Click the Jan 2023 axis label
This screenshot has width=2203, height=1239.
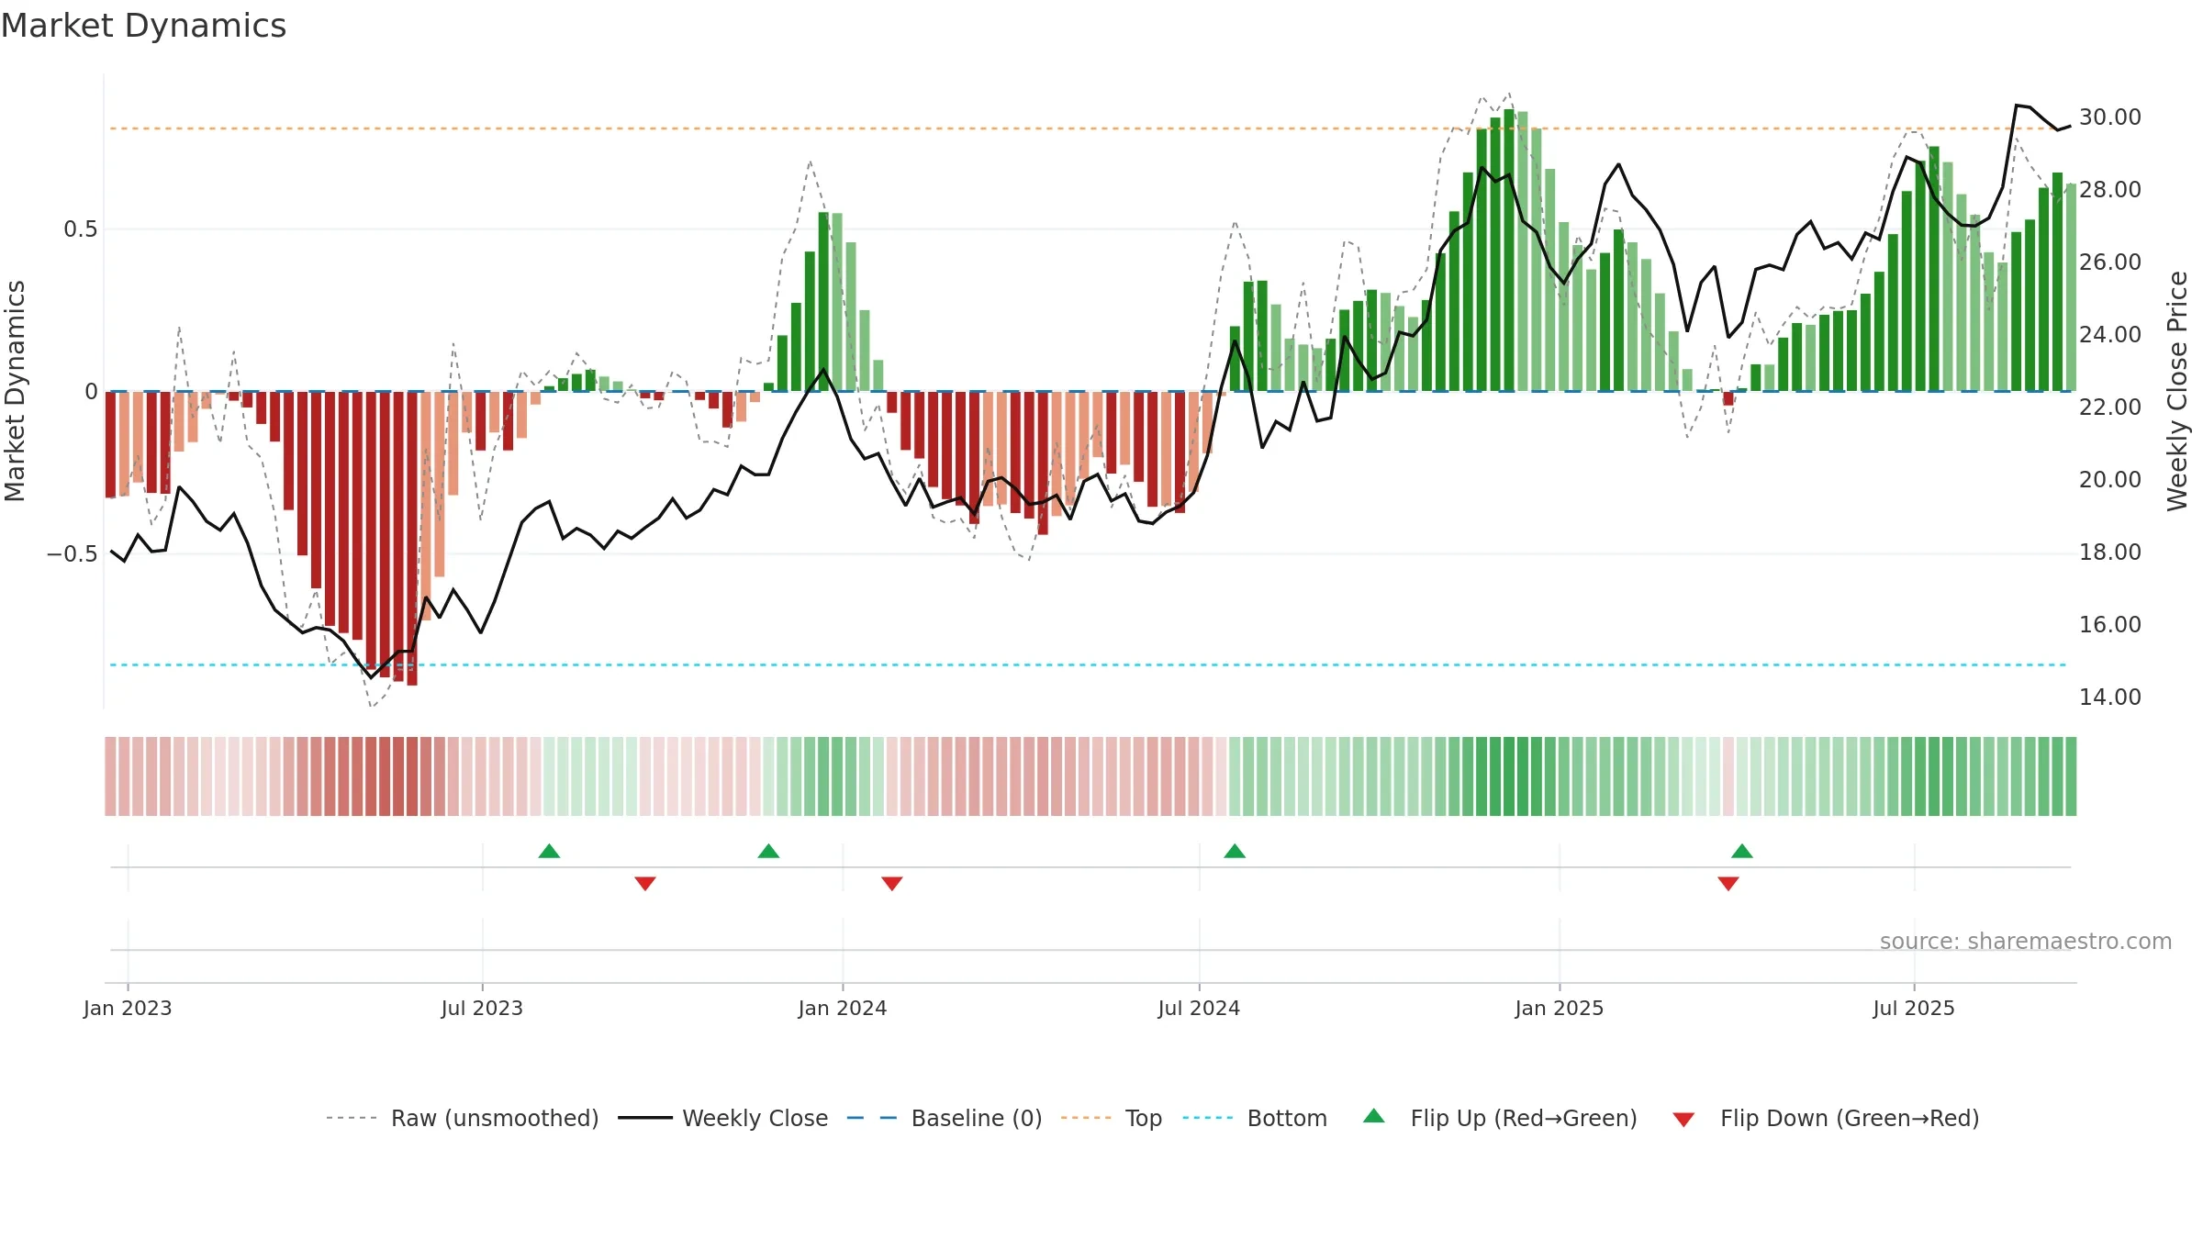click(128, 1008)
